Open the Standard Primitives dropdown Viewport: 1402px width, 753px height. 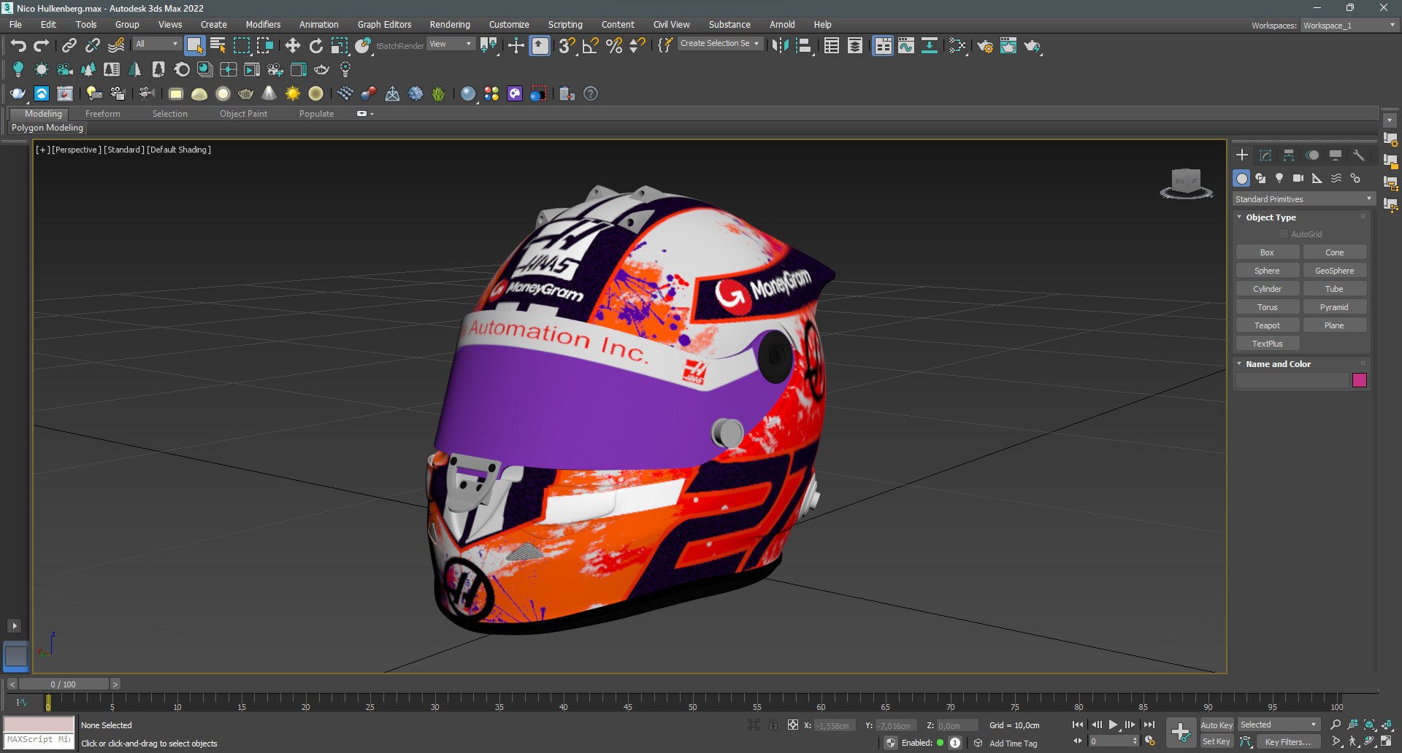click(x=1303, y=199)
